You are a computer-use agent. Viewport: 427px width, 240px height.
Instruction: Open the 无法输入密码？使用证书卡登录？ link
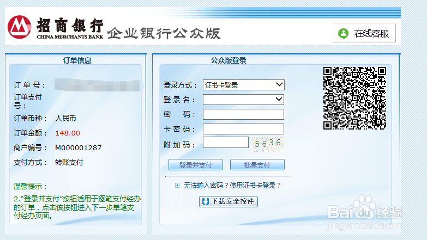(232, 186)
